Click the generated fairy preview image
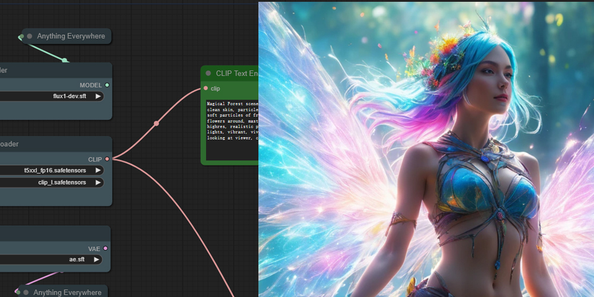The image size is (594, 297). tap(426, 149)
